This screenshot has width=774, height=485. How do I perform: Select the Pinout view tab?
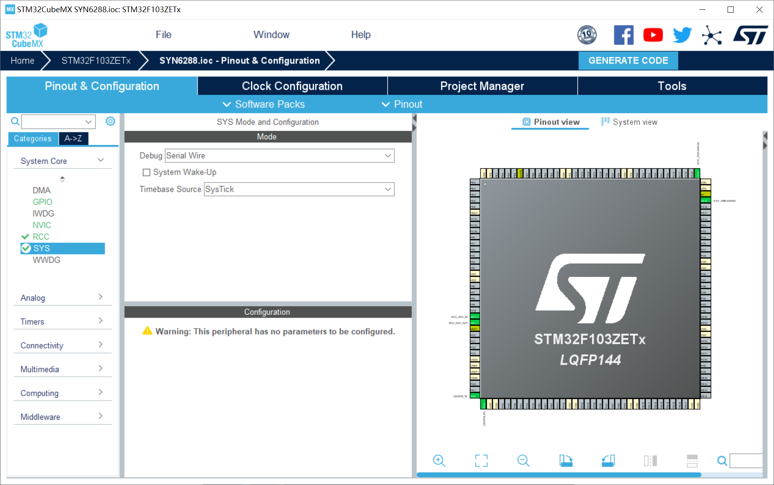tap(551, 122)
